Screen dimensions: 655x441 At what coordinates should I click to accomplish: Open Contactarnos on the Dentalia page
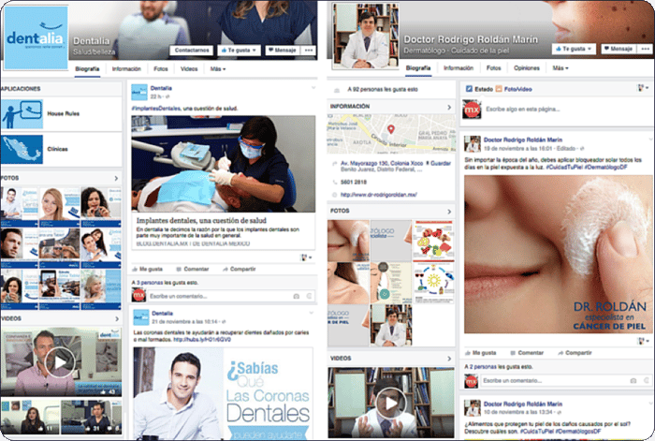coord(192,51)
